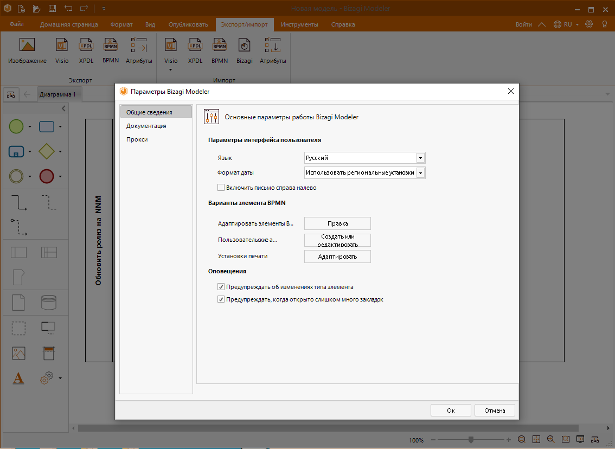This screenshot has height=449, width=615.
Task: Select the pool shape in palette
Action: (19, 253)
